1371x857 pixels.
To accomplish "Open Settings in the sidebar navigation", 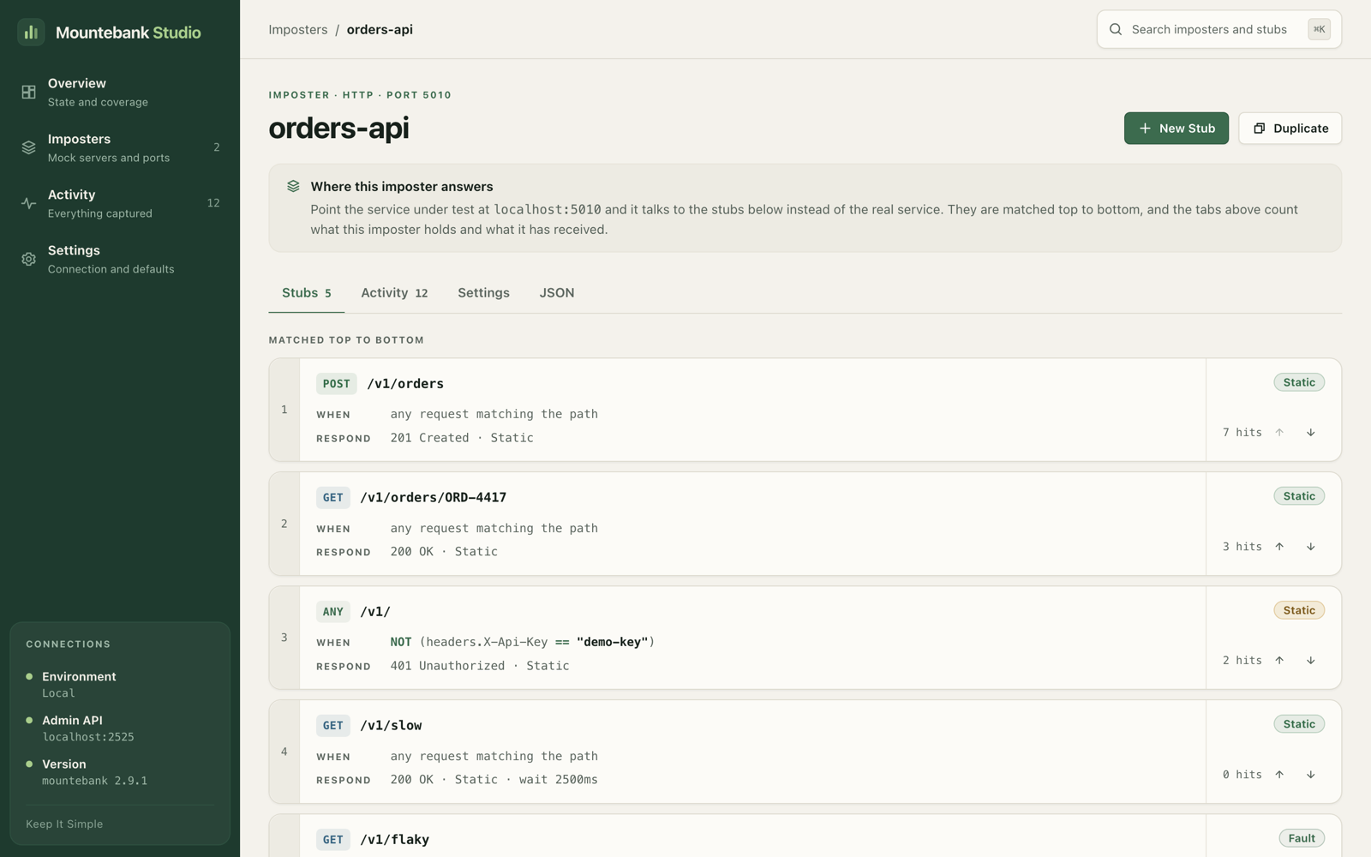I will [x=120, y=259].
